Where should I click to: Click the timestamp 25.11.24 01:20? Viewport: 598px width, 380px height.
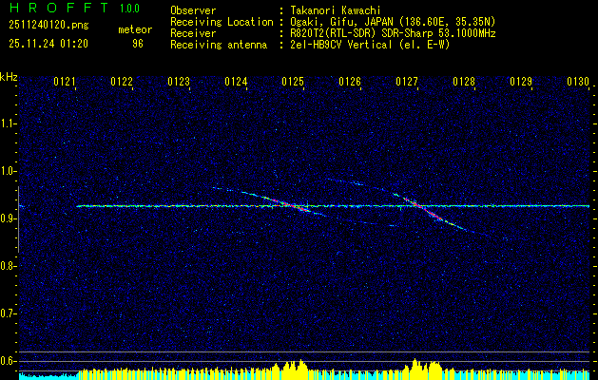coord(48,44)
